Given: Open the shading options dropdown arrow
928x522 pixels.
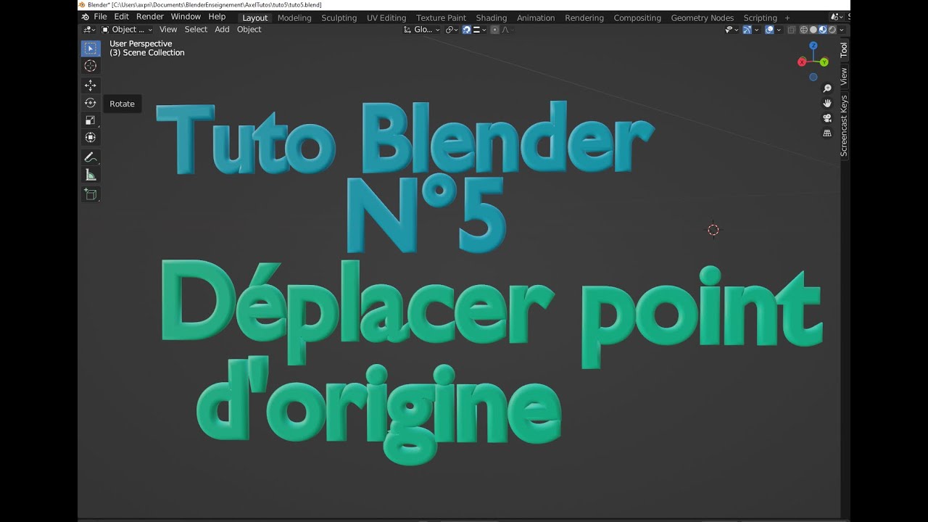Looking at the screenshot, I should pos(842,30).
